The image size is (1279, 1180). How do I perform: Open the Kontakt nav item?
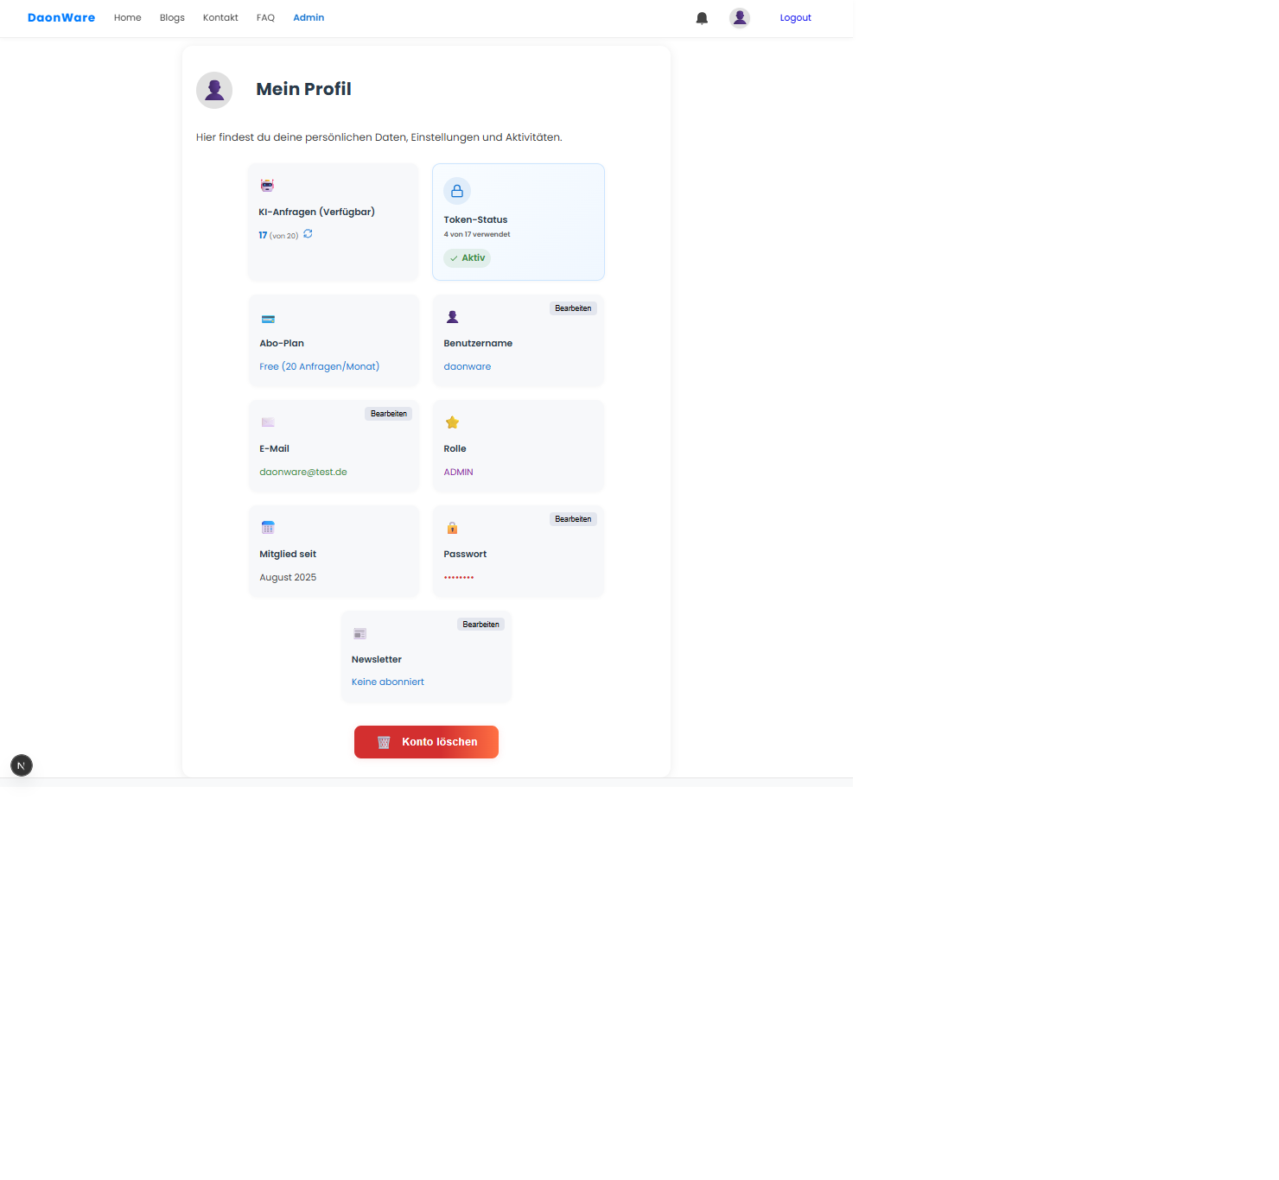(220, 17)
